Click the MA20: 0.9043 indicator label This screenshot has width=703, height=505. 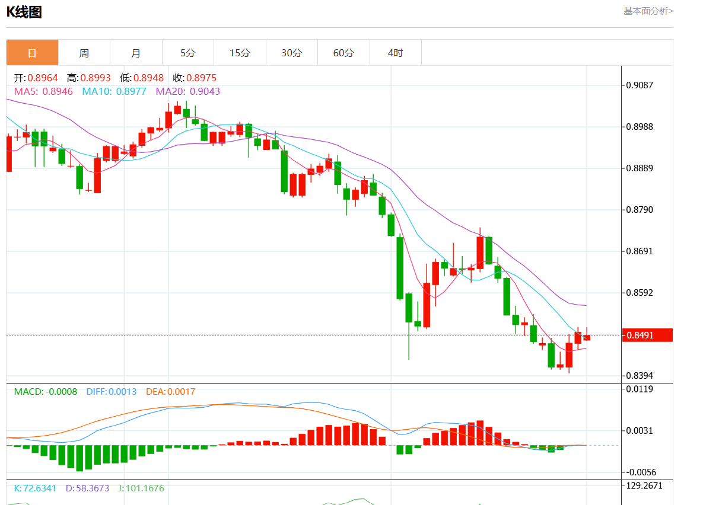[x=188, y=91]
